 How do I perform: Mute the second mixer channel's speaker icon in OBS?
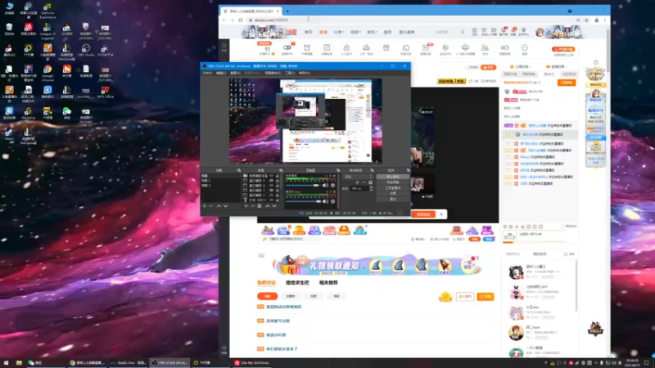325,201
